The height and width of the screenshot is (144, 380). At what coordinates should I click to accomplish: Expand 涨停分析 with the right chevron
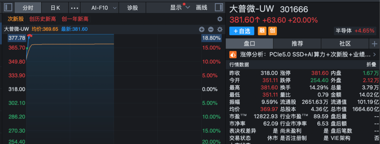point(375,55)
